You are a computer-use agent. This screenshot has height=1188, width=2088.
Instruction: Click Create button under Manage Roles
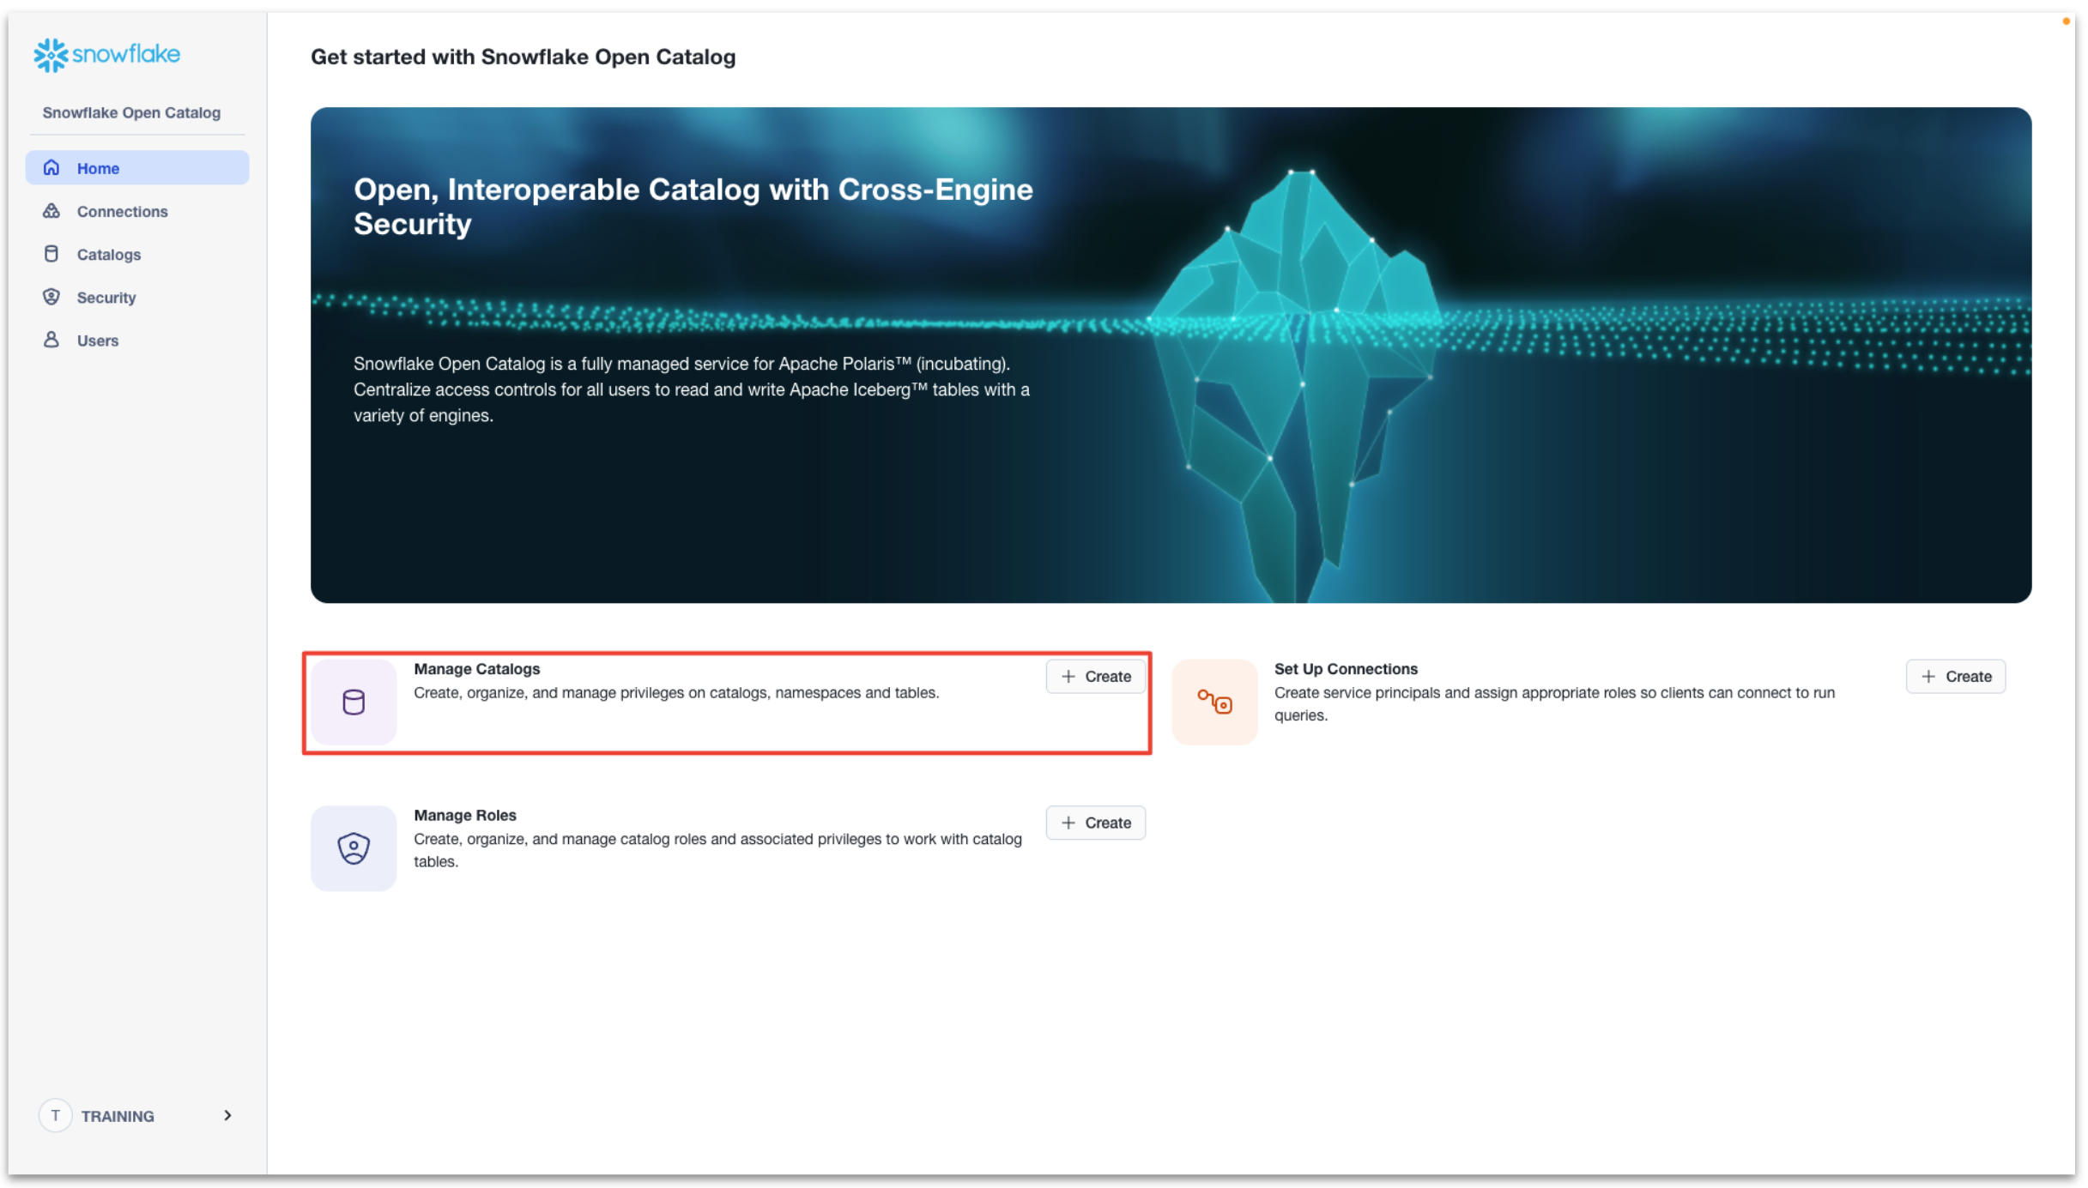[1096, 823]
